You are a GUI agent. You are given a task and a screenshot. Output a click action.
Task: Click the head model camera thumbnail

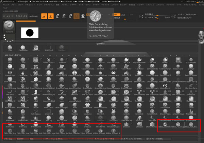201,37
